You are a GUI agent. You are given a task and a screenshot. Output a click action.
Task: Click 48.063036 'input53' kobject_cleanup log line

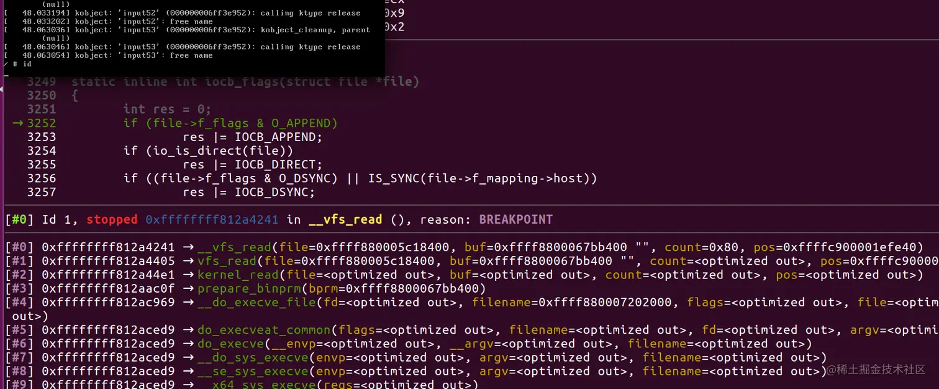(x=187, y=30)
